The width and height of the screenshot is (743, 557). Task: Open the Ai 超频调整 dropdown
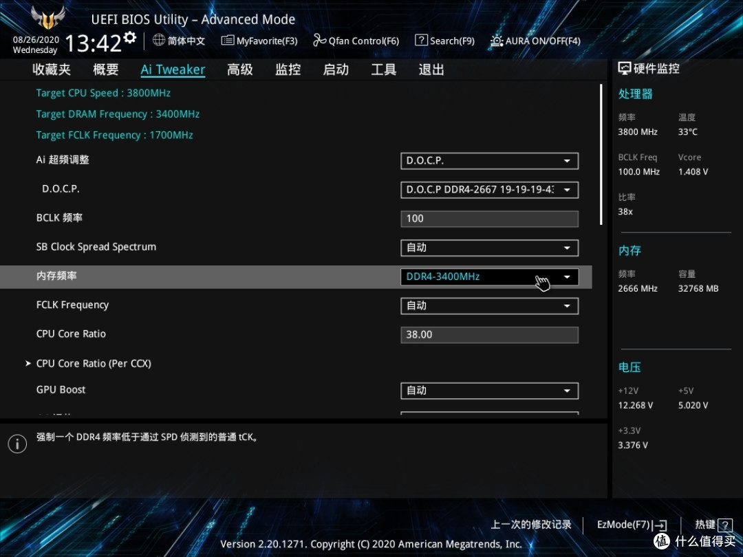pos(490,160)
